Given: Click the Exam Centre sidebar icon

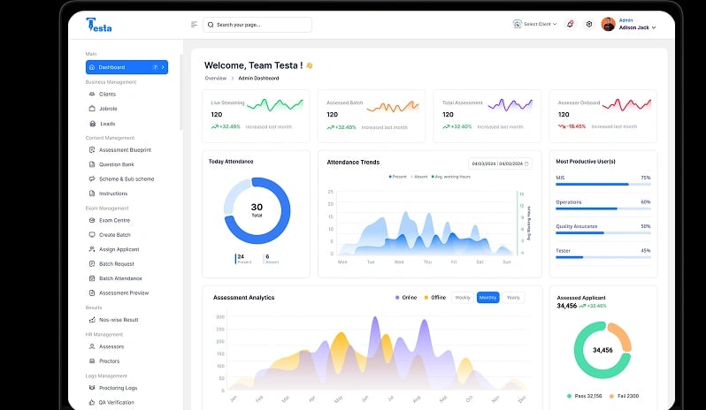Looking at the screenshot, I should (x=92, y=220).
